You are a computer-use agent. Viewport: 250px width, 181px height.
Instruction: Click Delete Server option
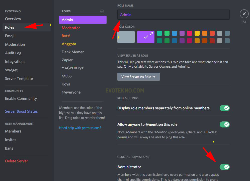tap(17, 161)
